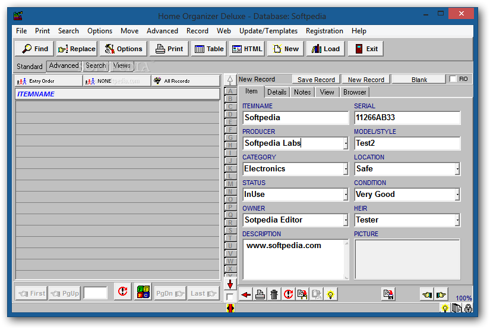This screenshot has height=329, width=490.
Task: Click the copy record document icon
Action: [302, 294]
